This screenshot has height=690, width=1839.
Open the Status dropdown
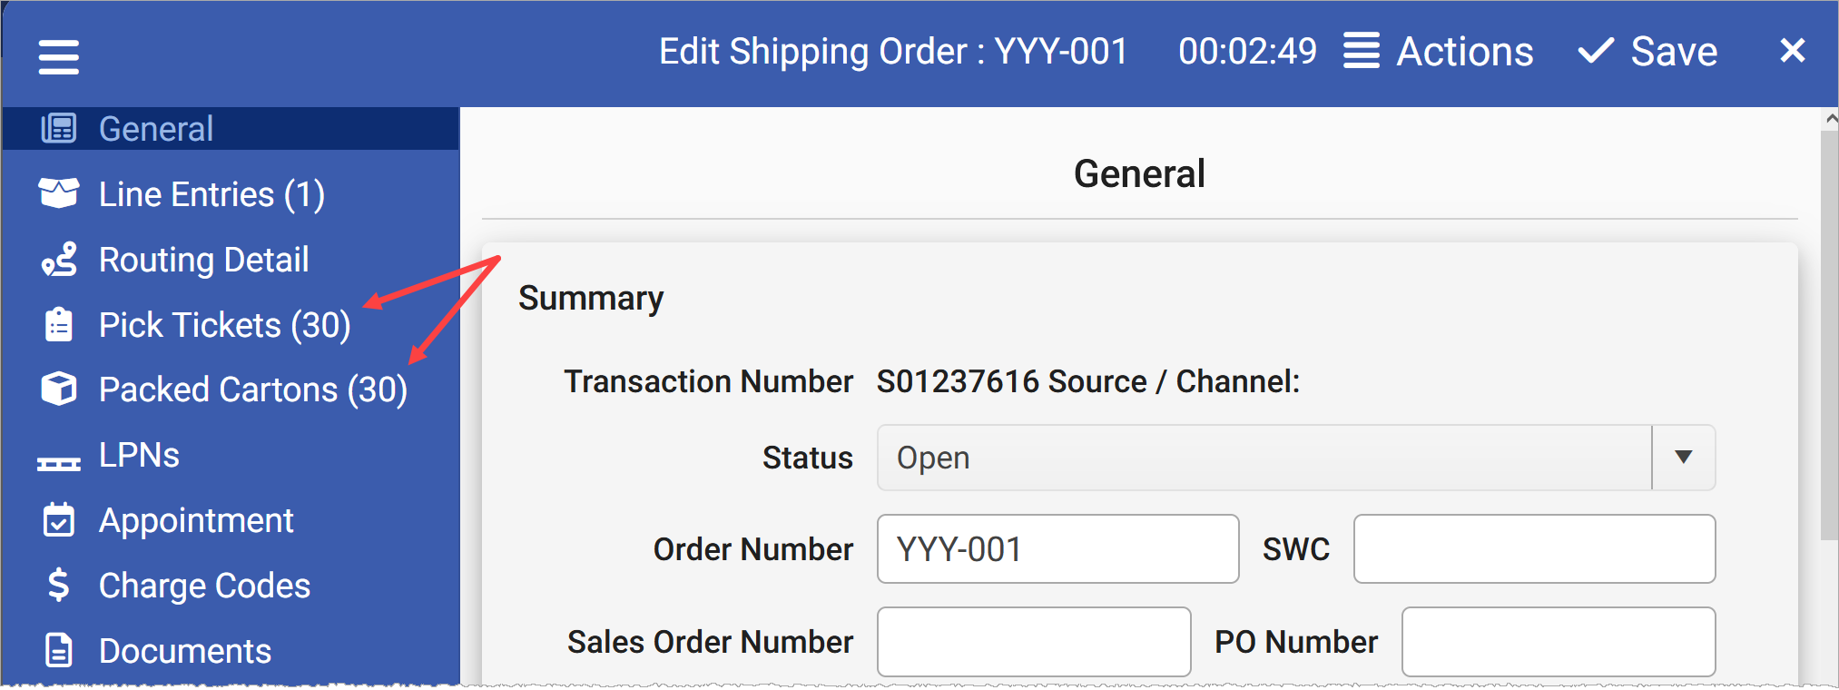(x=1684, y=458)
